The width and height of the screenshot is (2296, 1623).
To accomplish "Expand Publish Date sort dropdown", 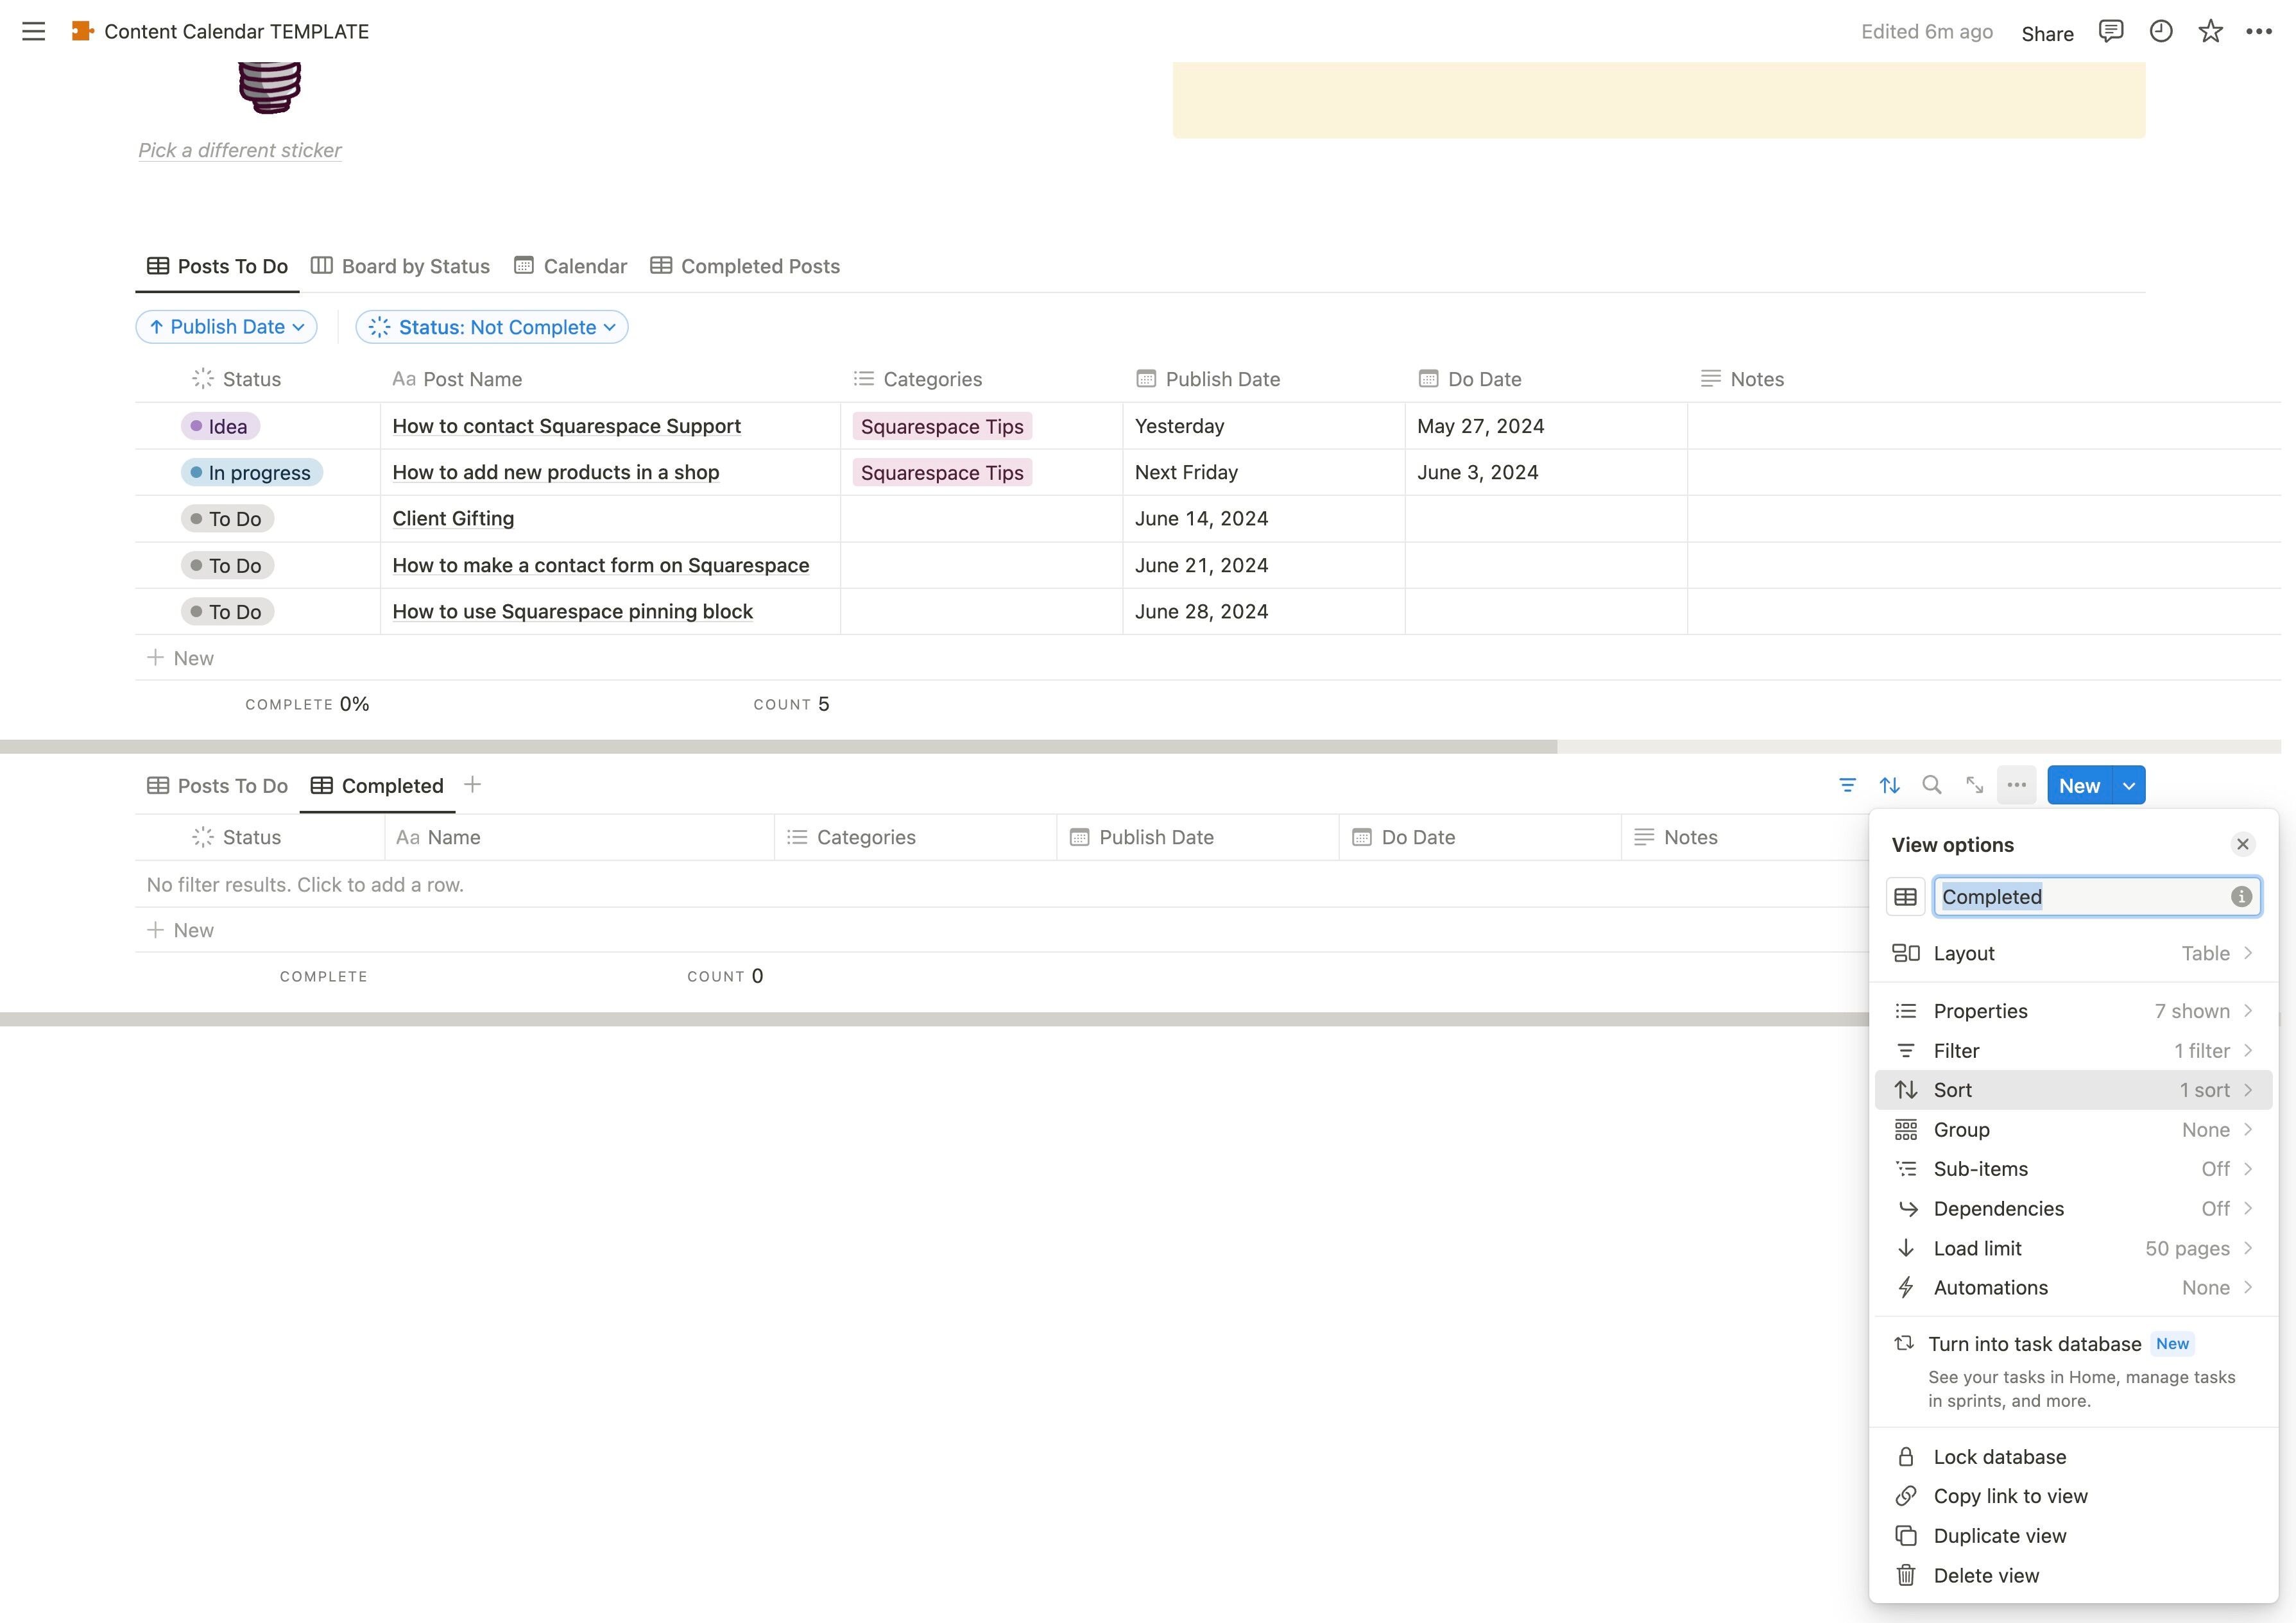I will point(226,327).
